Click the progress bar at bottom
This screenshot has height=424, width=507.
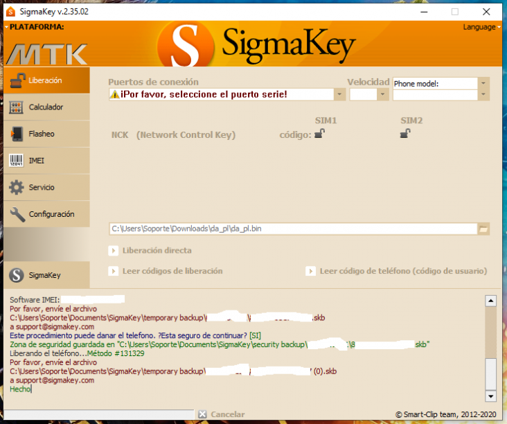click(98, 414)
